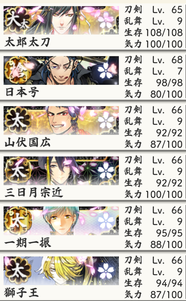Screen dimensions: 186x301
Task: Click the name label 獅子王
Action: (21, 293)
